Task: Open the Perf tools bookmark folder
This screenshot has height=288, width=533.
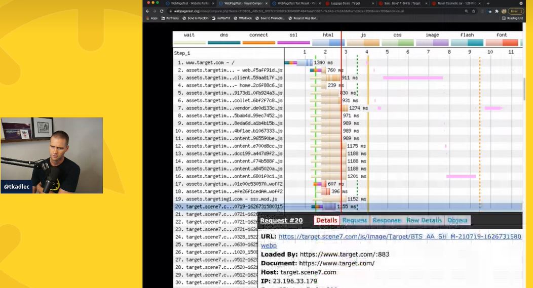Action: coord(170,18)
